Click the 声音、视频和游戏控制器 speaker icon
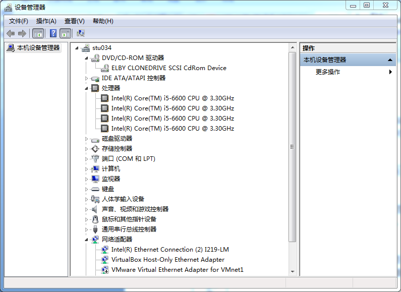The image size is (401, 292). click(x=95, y=209)
